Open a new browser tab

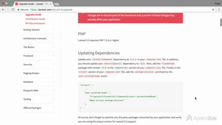[57, 4]
